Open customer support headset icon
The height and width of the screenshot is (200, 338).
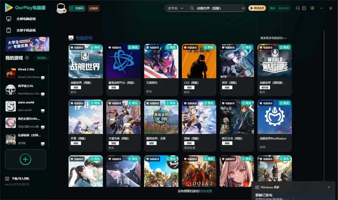coord(298,8)
